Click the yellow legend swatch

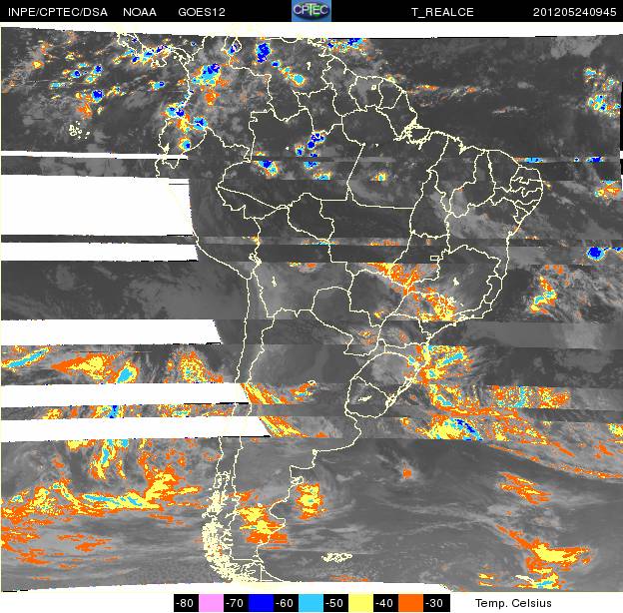coord(361,603)
